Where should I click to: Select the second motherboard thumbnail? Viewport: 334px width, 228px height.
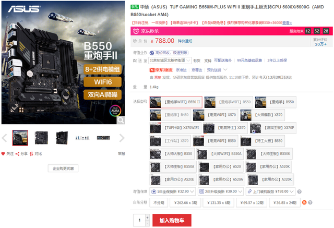tap(41, 138)
